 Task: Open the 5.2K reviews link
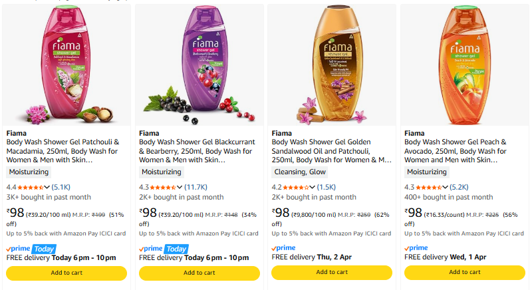point(460,187)
